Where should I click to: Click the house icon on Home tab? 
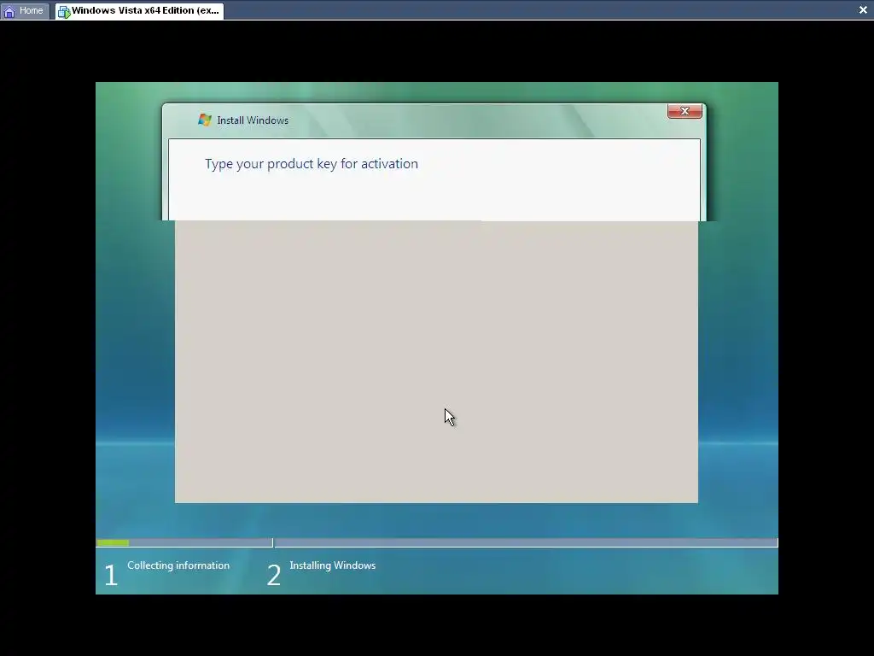click(x=9, y=11)
